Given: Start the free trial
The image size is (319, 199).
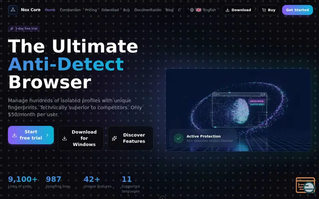Looking at the screenshot, I should tap(31, 135).
